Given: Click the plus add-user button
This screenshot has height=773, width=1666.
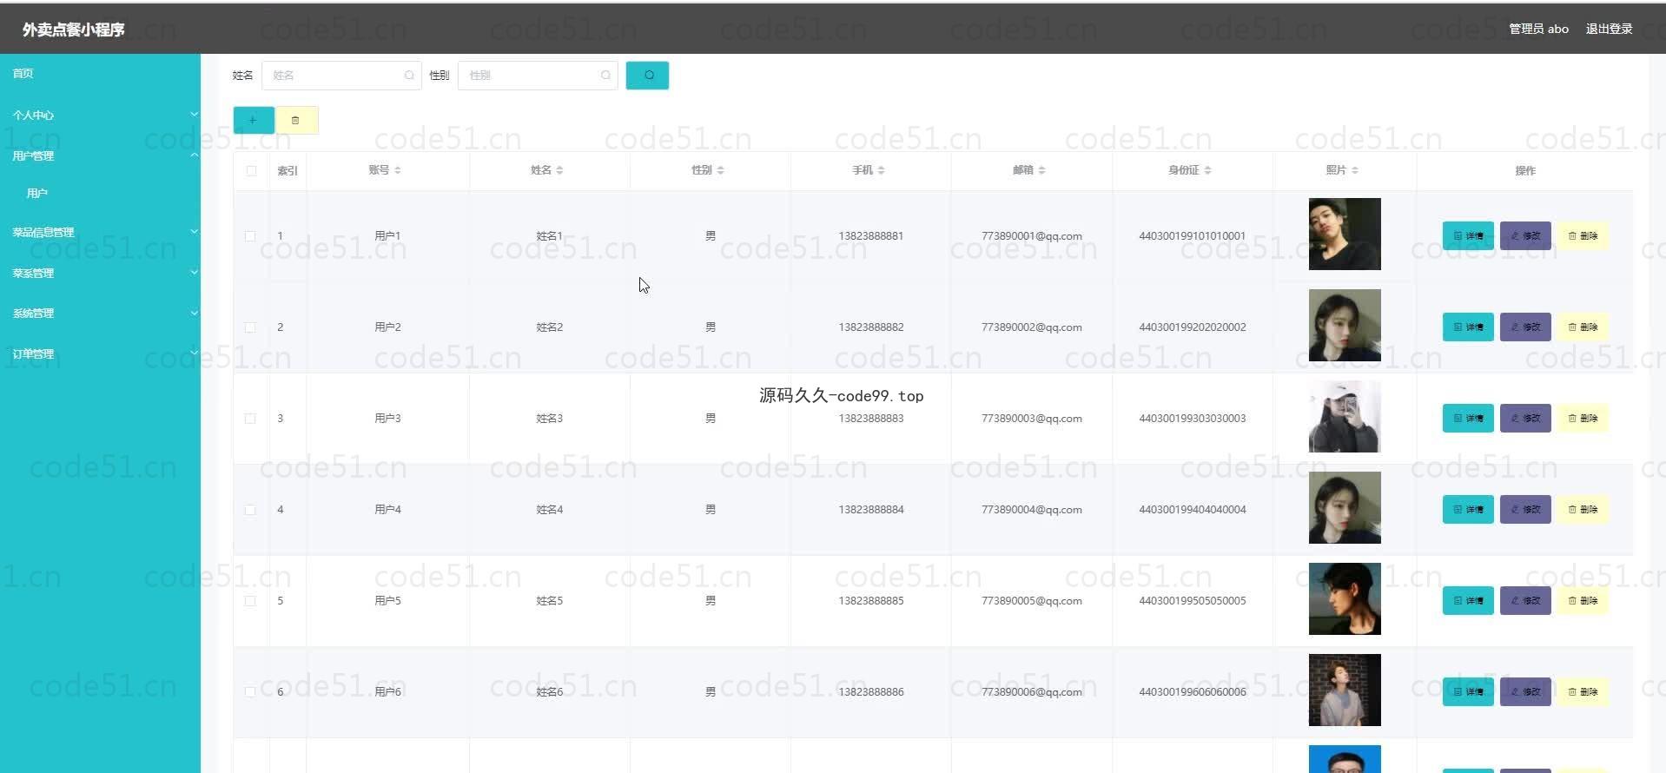Looking at the screenshot, I should point(254,120).
